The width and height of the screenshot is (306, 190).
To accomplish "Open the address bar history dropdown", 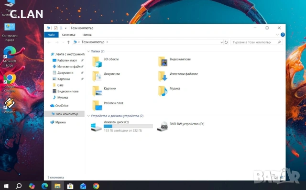I will 221,42.
